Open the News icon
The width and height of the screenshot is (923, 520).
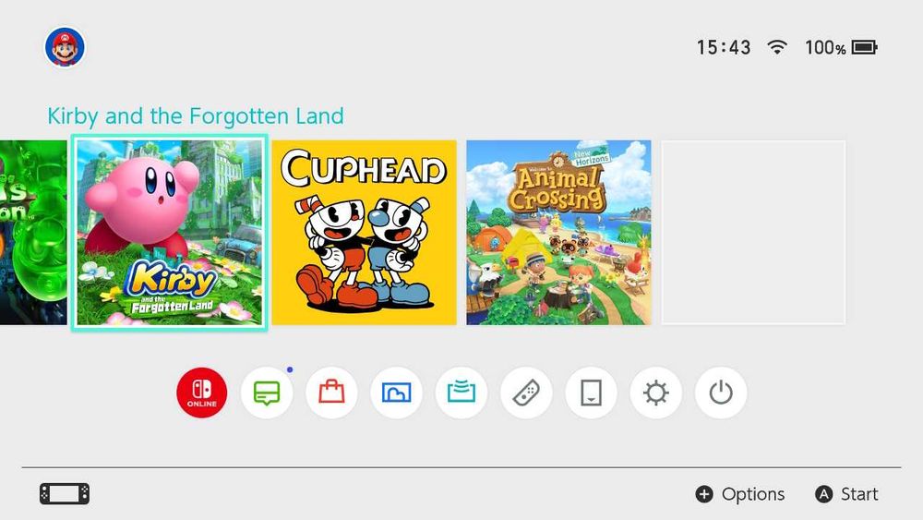coord(267,393)
